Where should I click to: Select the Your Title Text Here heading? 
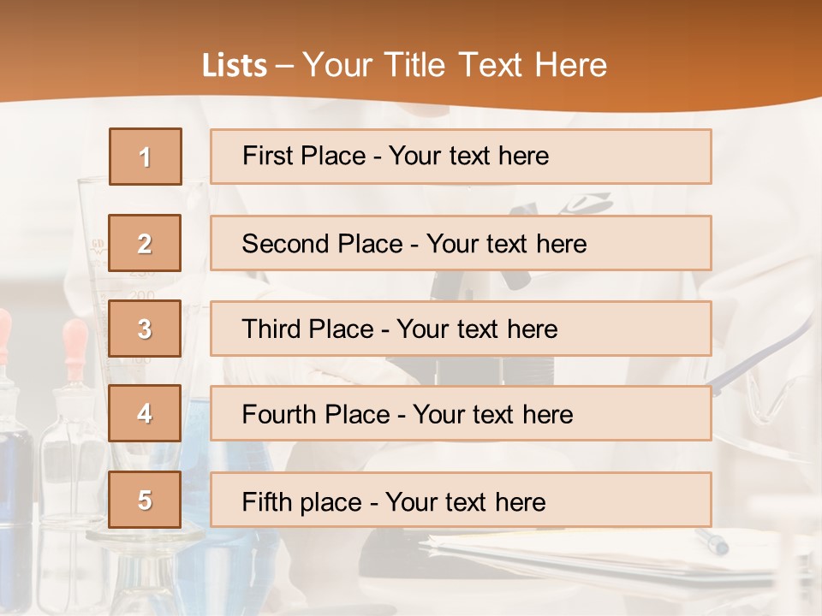pyautogui.click(x=455, y=65)
